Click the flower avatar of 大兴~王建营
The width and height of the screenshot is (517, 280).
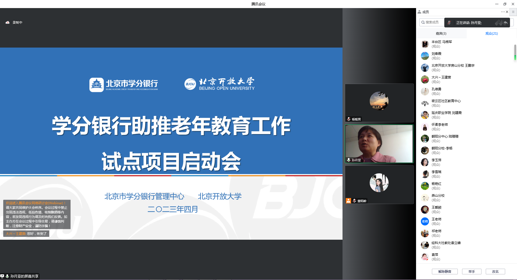[425, 80]
